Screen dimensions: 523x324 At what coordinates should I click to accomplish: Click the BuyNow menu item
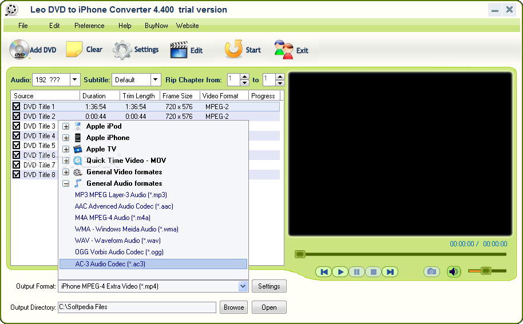(x=156, y=26)
